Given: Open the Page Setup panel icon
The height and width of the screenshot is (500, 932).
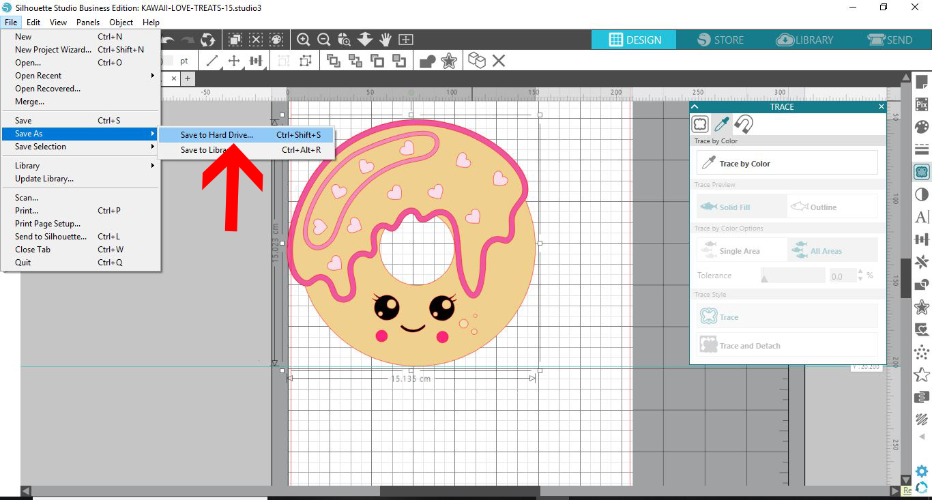Looking at the screenshot, I should tap(922, 83).
